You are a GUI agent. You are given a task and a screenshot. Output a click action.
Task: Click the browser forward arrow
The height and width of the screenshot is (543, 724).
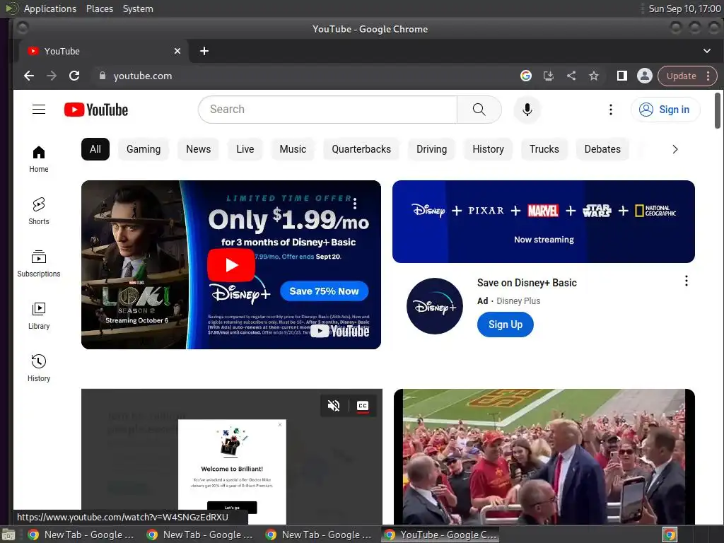point(51,76)
